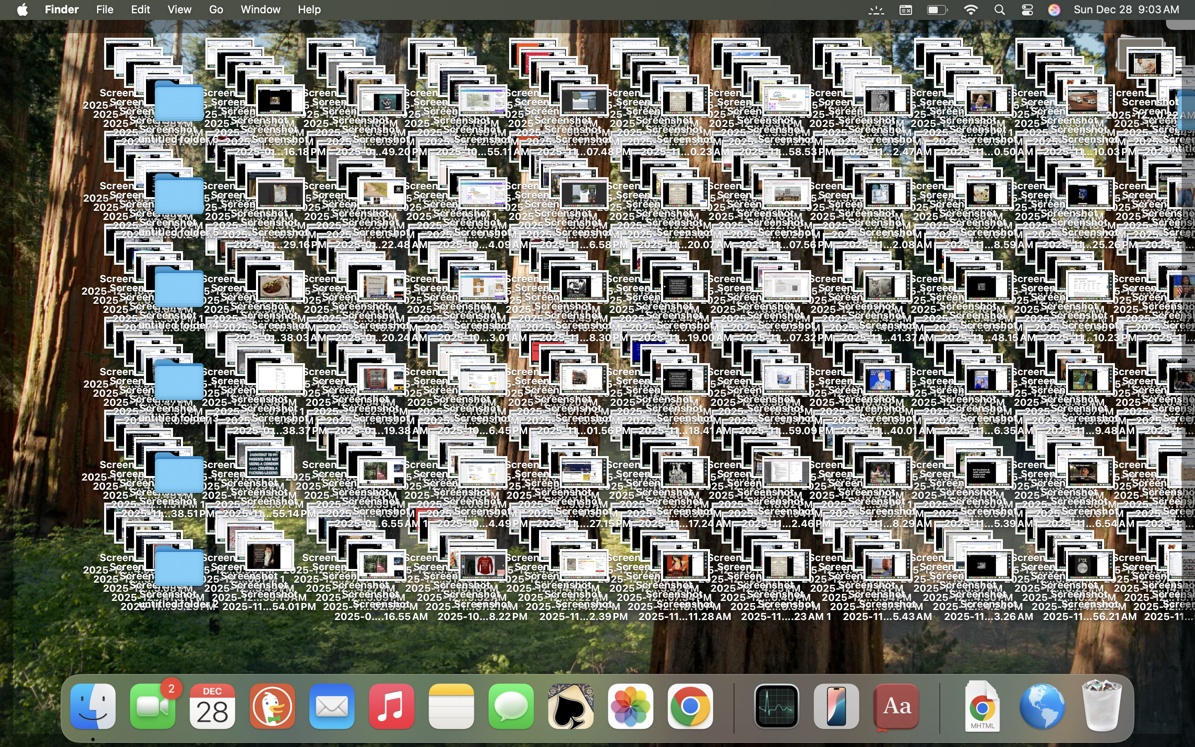
Task: Open iPhone Mirroring from the Dock
Action: point(836,706)
